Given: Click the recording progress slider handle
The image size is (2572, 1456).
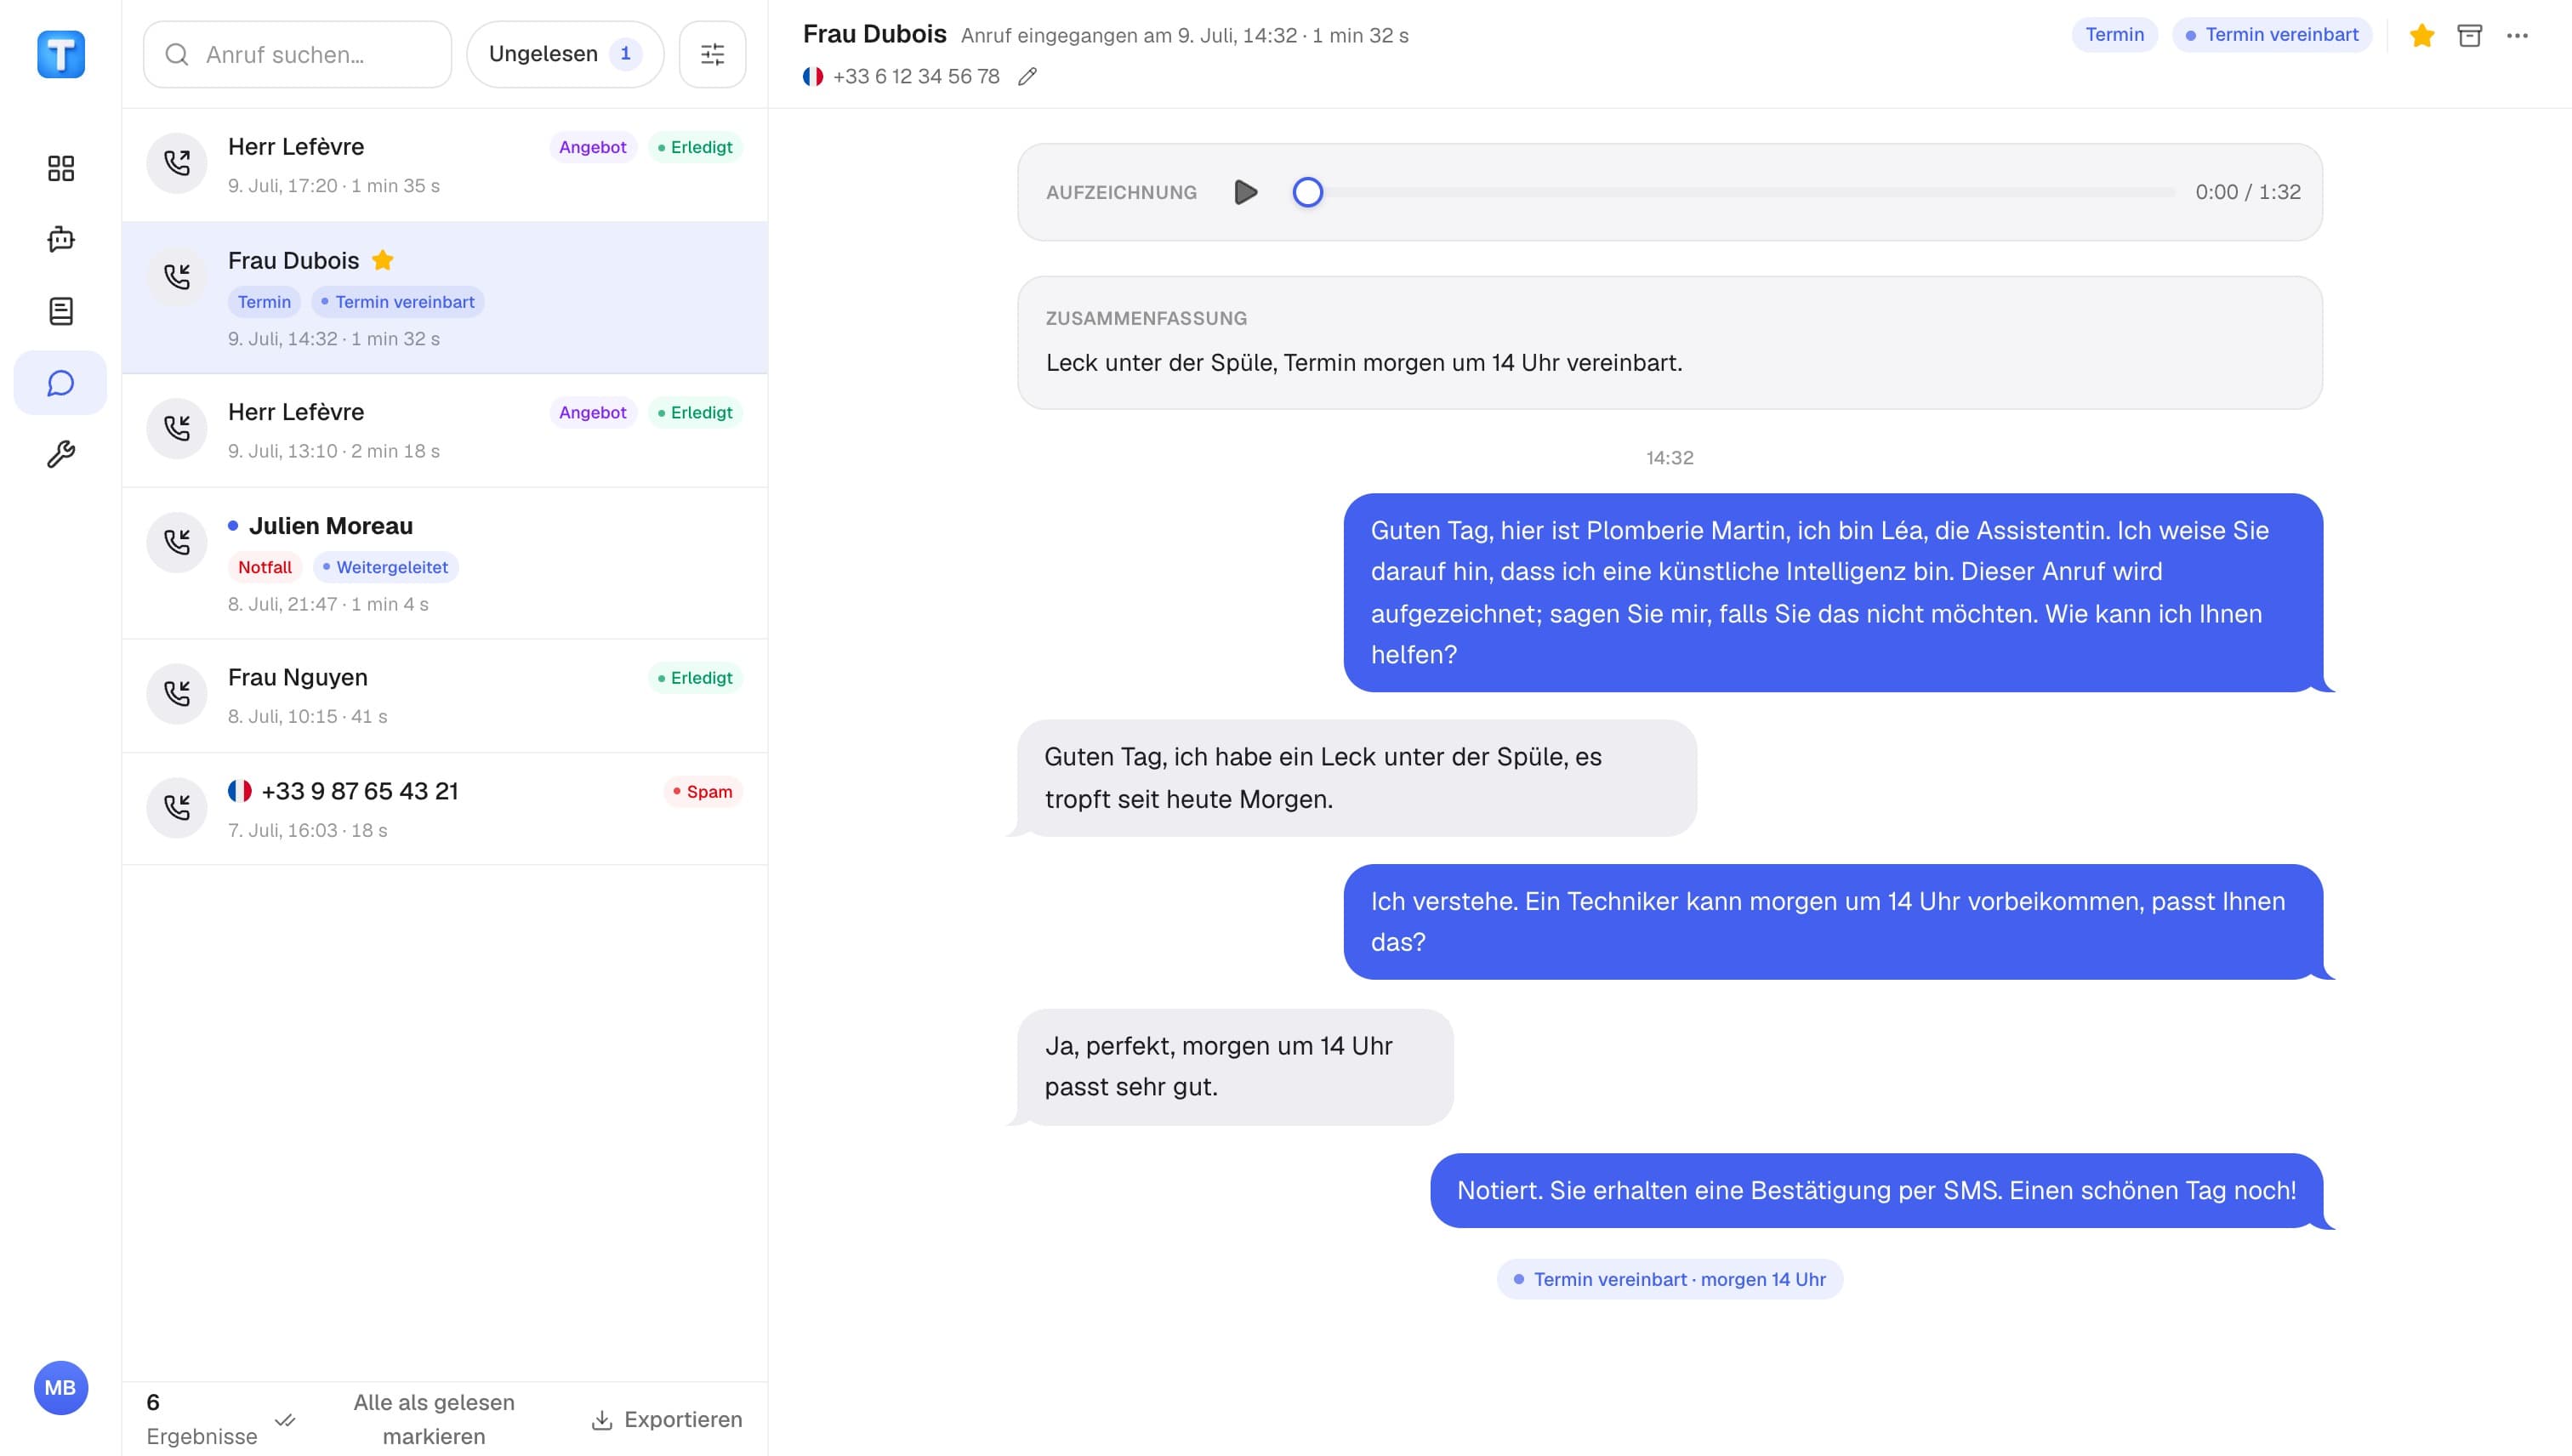Looking at the screenshot, I should [x=1307, y=192].
